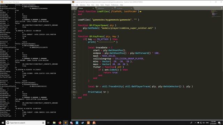Open File Explorer from the taskbar

54,123
